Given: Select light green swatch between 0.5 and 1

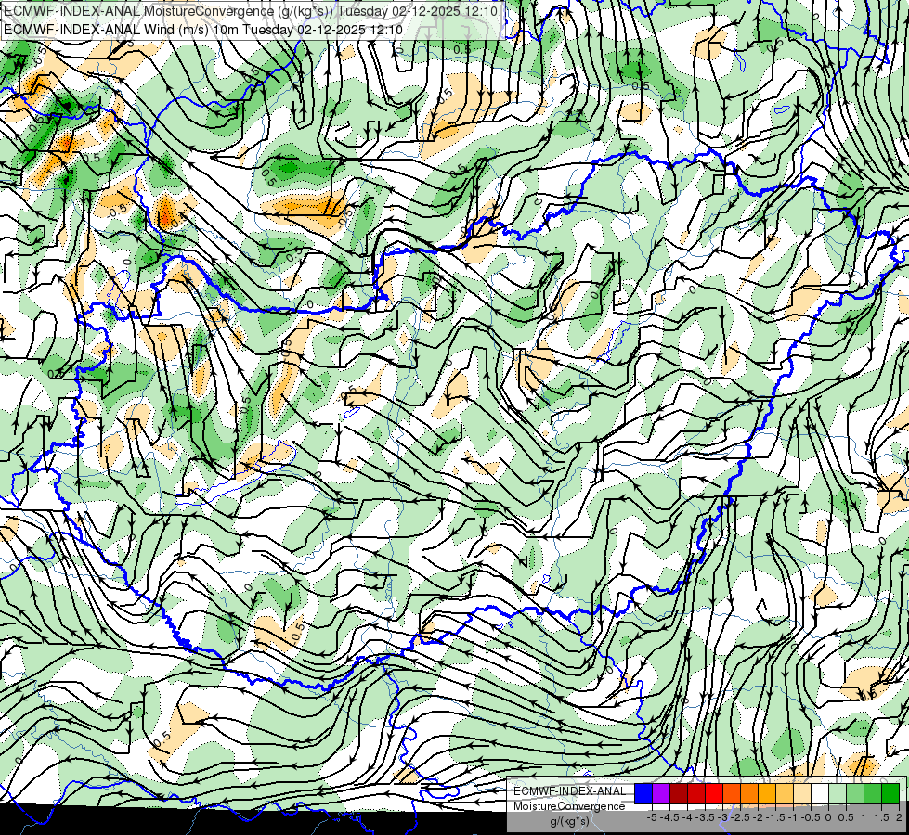Looking at the screenshot, I should coord(855,794).
